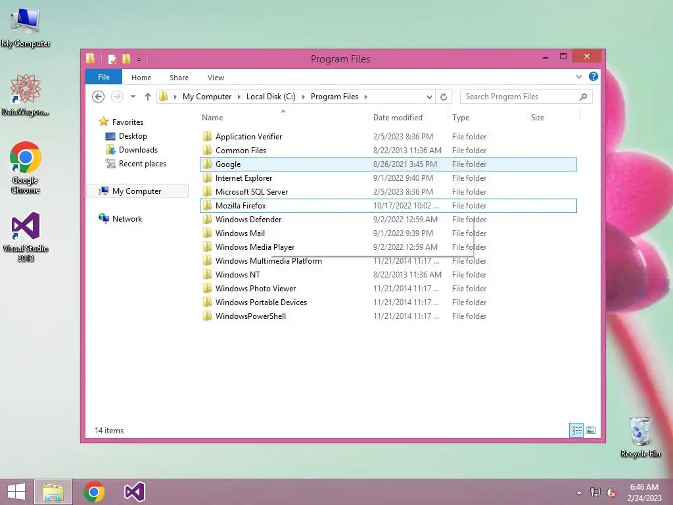
Task: Go back with the Back arrow
Action: (x=99, y=97)
